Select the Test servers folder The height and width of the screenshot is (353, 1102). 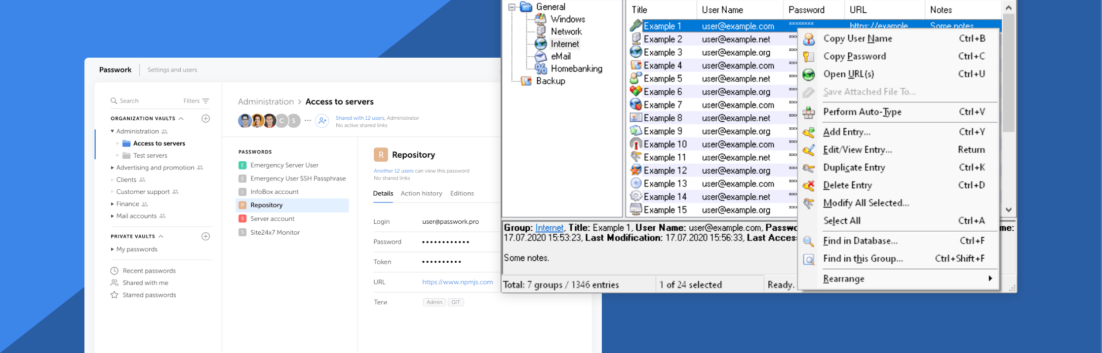click(150, 155)
